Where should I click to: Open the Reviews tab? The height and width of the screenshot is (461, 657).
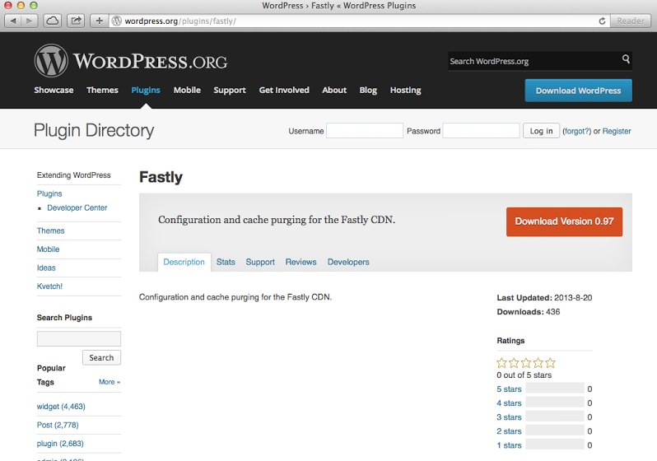pyautogui.click(x=301, y=262)
